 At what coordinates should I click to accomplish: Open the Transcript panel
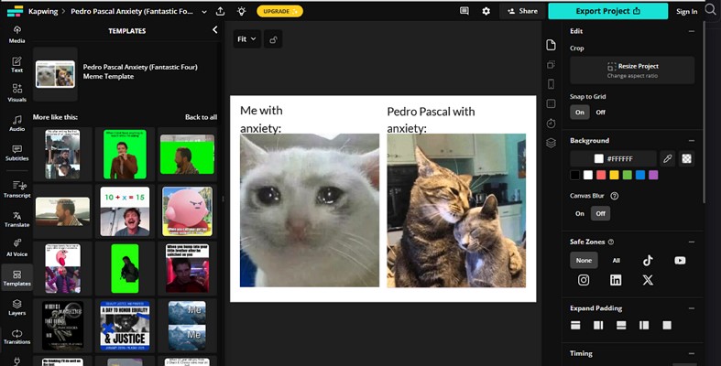(x=17, y=189)
